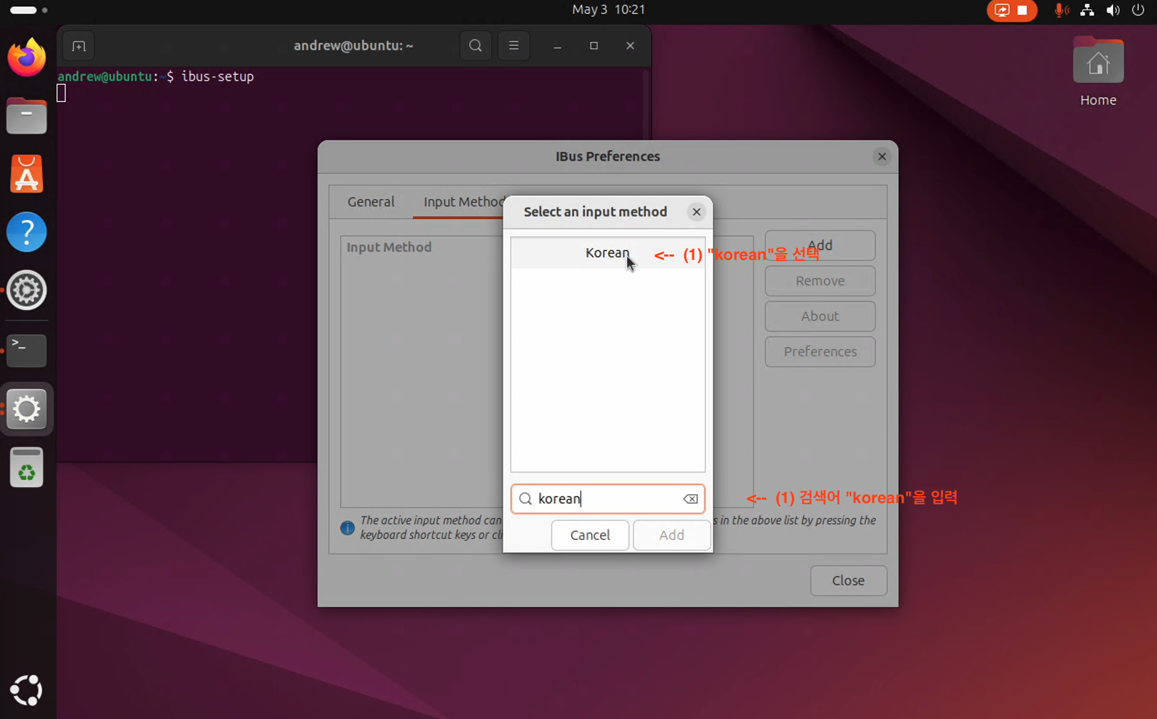Close the Select an input method dialog
Screen dimensions: 1157x719
tap(696, 212)
